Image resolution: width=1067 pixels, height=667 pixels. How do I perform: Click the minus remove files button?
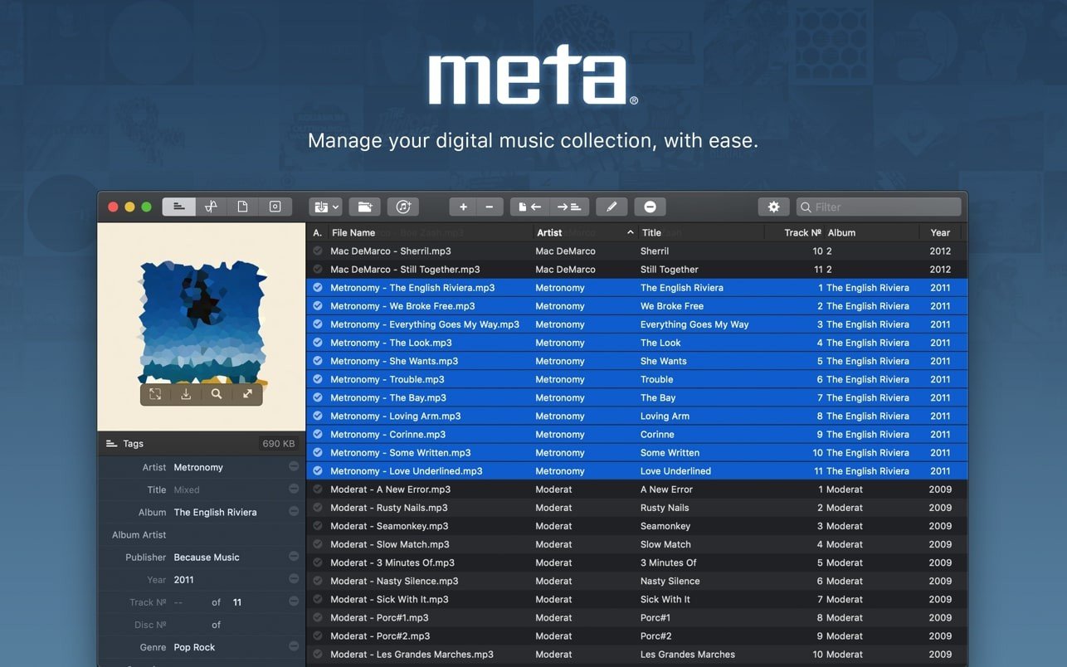490,207
